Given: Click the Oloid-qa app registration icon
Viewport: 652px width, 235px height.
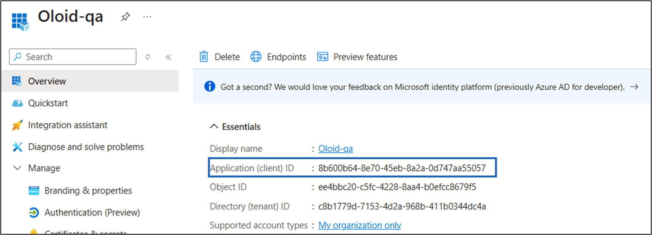Looking at the screenshot, I should (20, 22).
